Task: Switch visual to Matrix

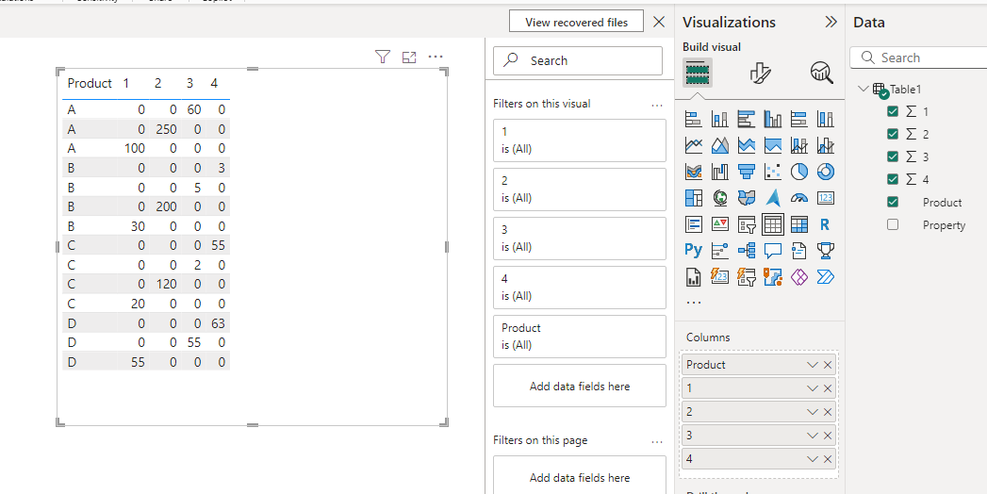Action: 798,224
